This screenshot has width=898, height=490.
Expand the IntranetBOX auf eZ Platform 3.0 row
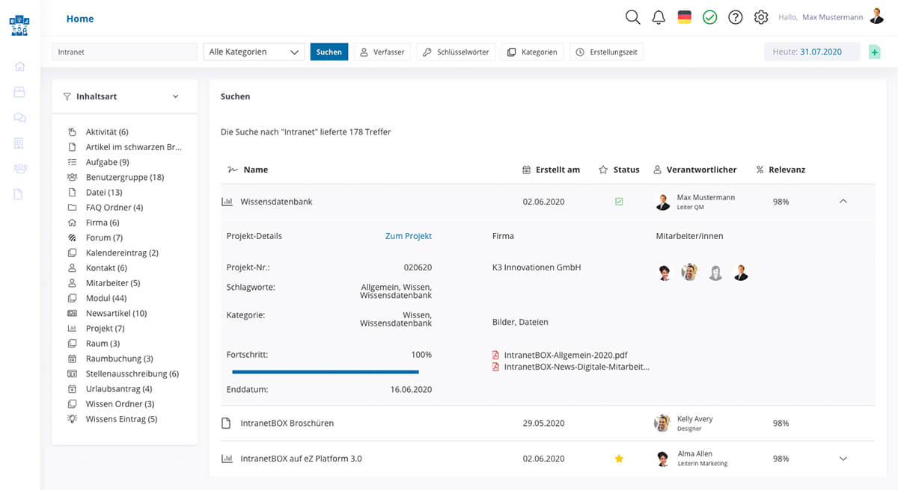843,459
